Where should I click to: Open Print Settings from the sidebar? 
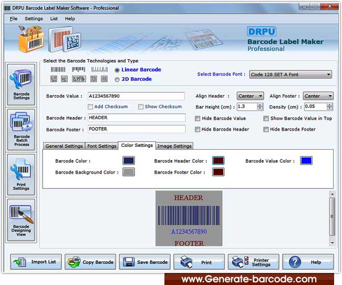coord(22,174)
